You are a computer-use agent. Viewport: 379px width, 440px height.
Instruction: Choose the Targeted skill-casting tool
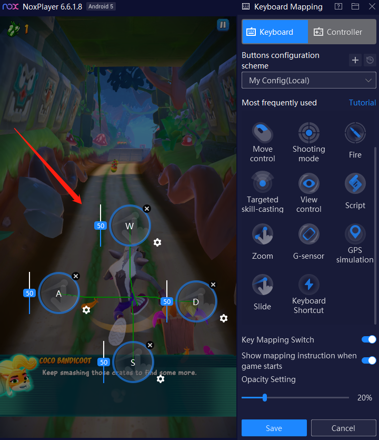(262, 192)
